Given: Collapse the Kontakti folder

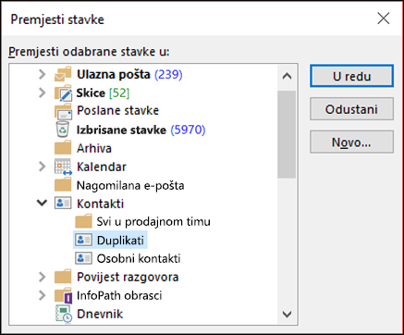Looking at the screenshot, I should 42,203.
